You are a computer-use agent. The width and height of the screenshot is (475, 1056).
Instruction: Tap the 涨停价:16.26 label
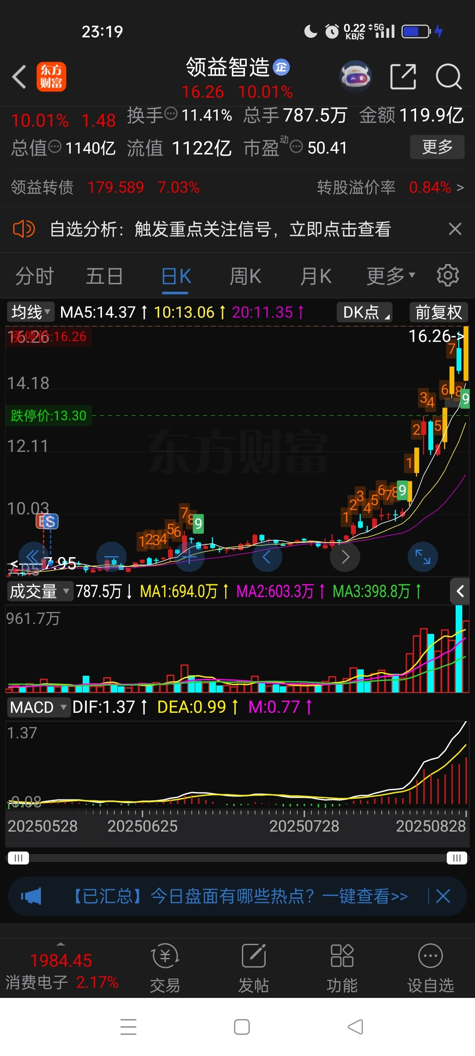point(48,337)
